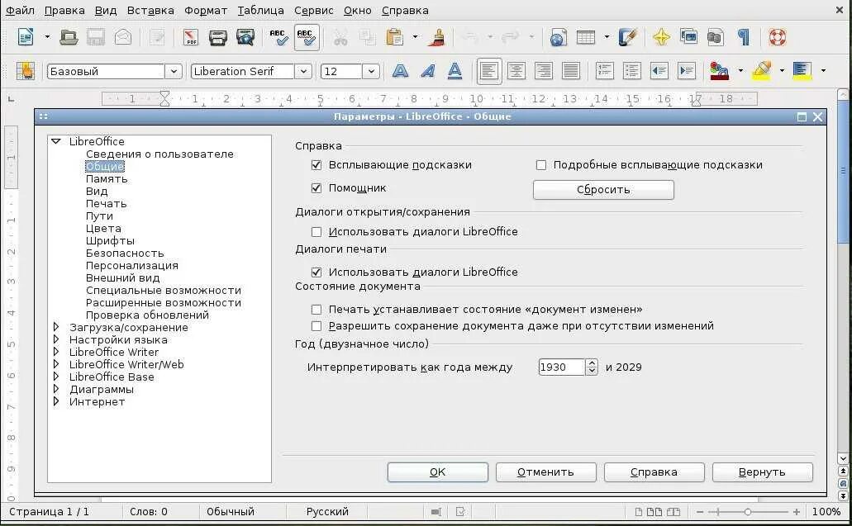Open the font size 12 dropdown
Image resolution: width=852 pixels, height=526 pixels.
tap(371, 71)
